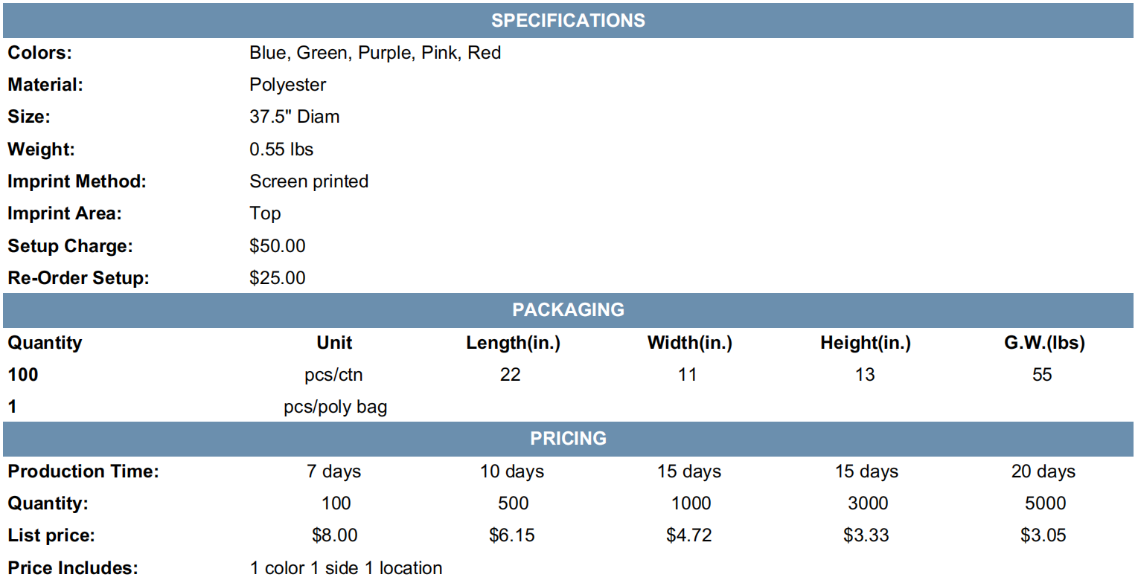This screenshot has width=1138, height=586.
Task: Select the 20 days production time
Action: 1043,471
